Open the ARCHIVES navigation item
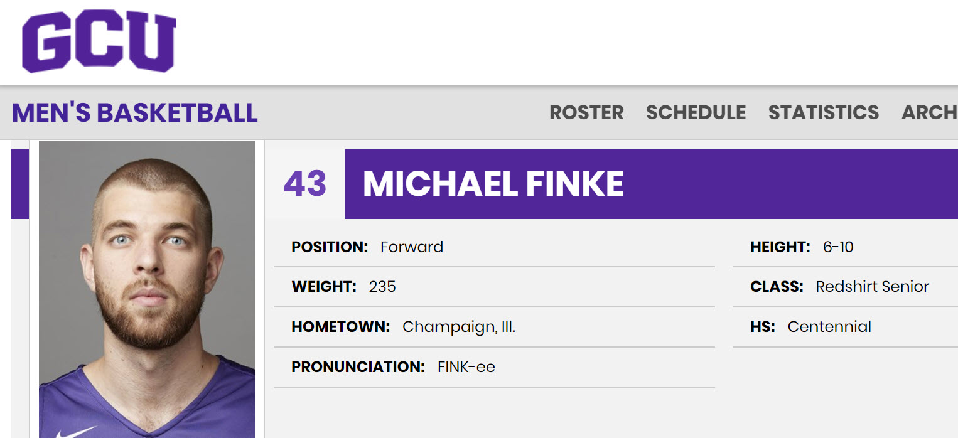Screen dimensions: 958x438 [928, 112]
